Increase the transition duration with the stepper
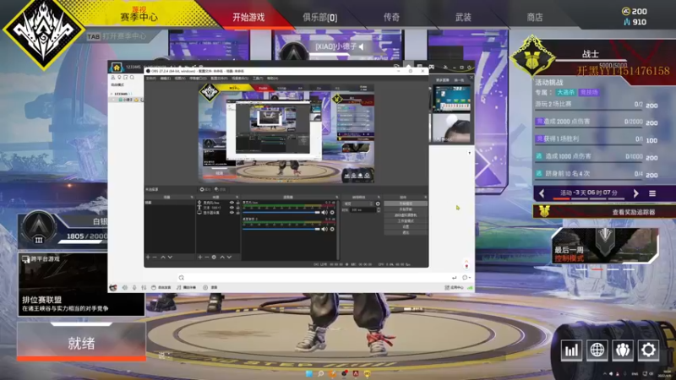The width and height of the screenshot is (676, 380). pos(379,209)
